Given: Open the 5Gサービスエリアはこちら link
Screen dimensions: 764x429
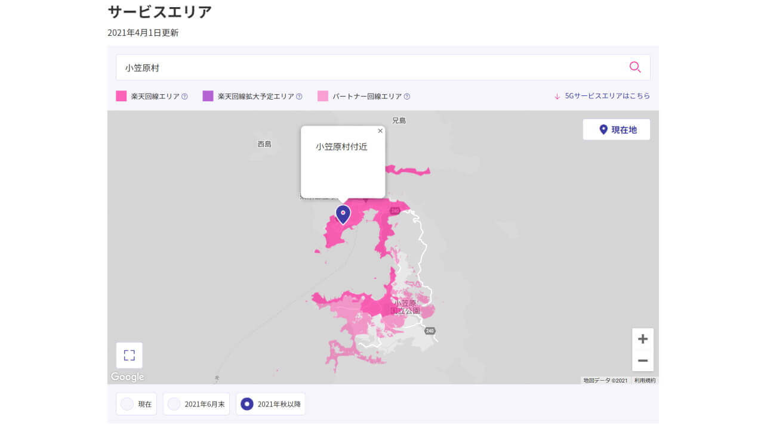Looking at the screenshot, I should 609,95.
